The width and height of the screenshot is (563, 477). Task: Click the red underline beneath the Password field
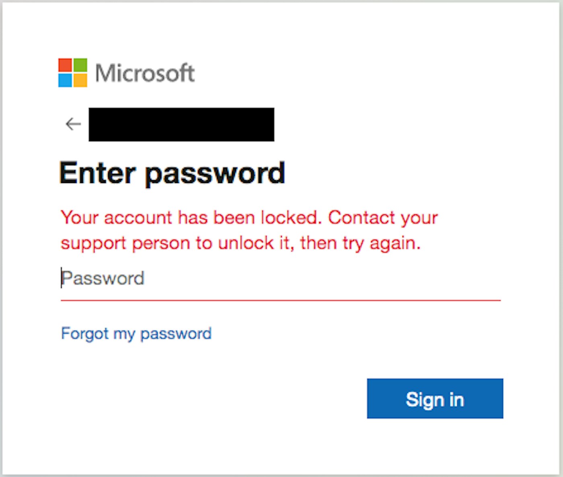point(281,300)
